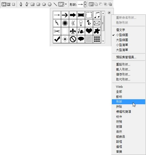Pick the lightning bolt shape

tap(57, 23)
